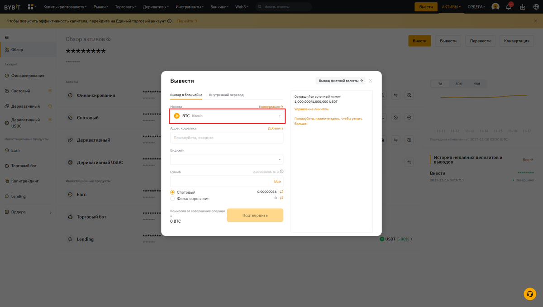Expand Ордера item in sidebar
The image size is (543, 307).
[29, 212]
